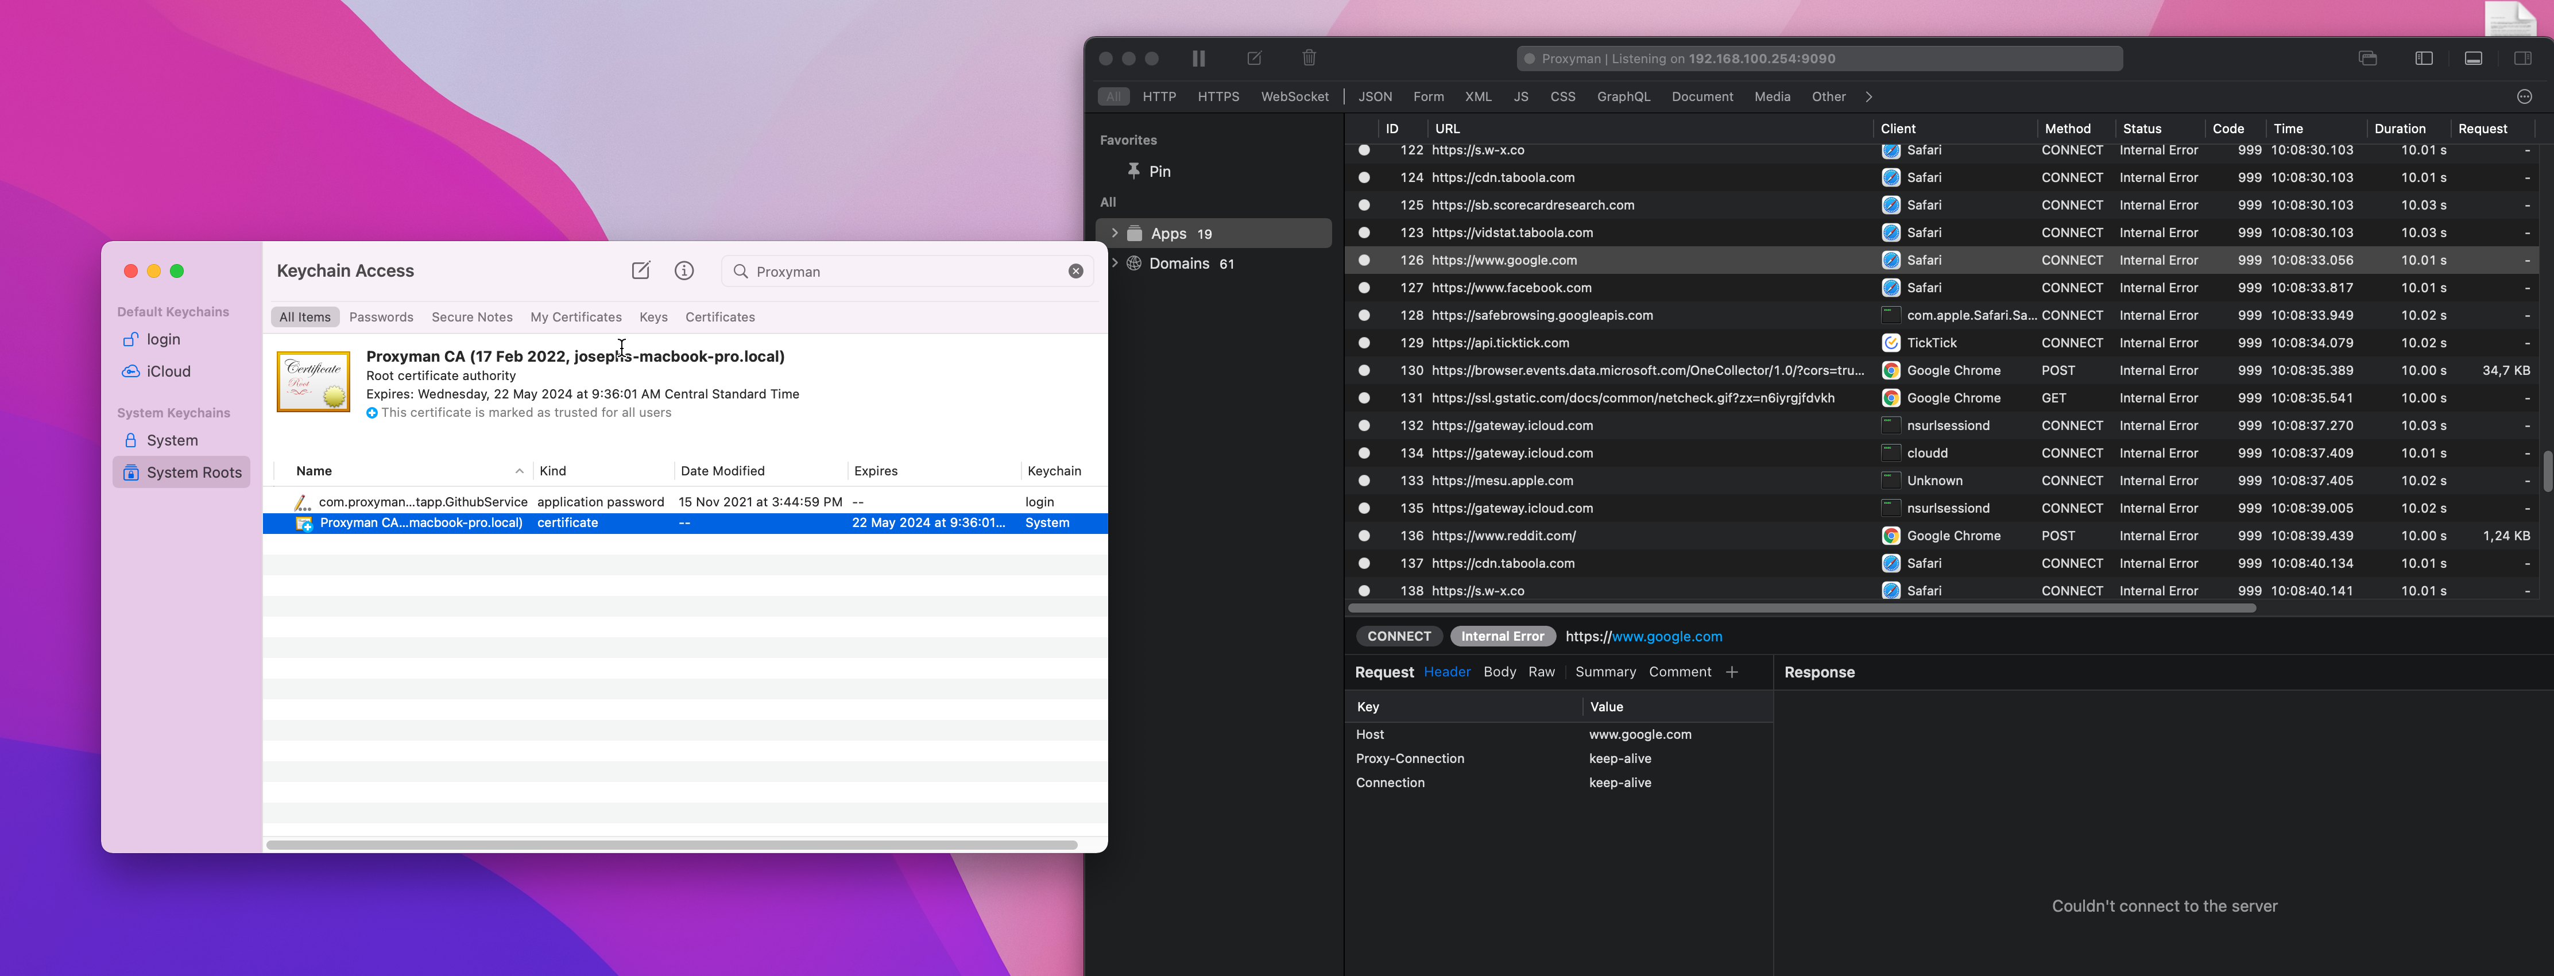This screenshot has height=976, width=2554.
Task: Add a new request tab with plus
Action: [1731, 672]
